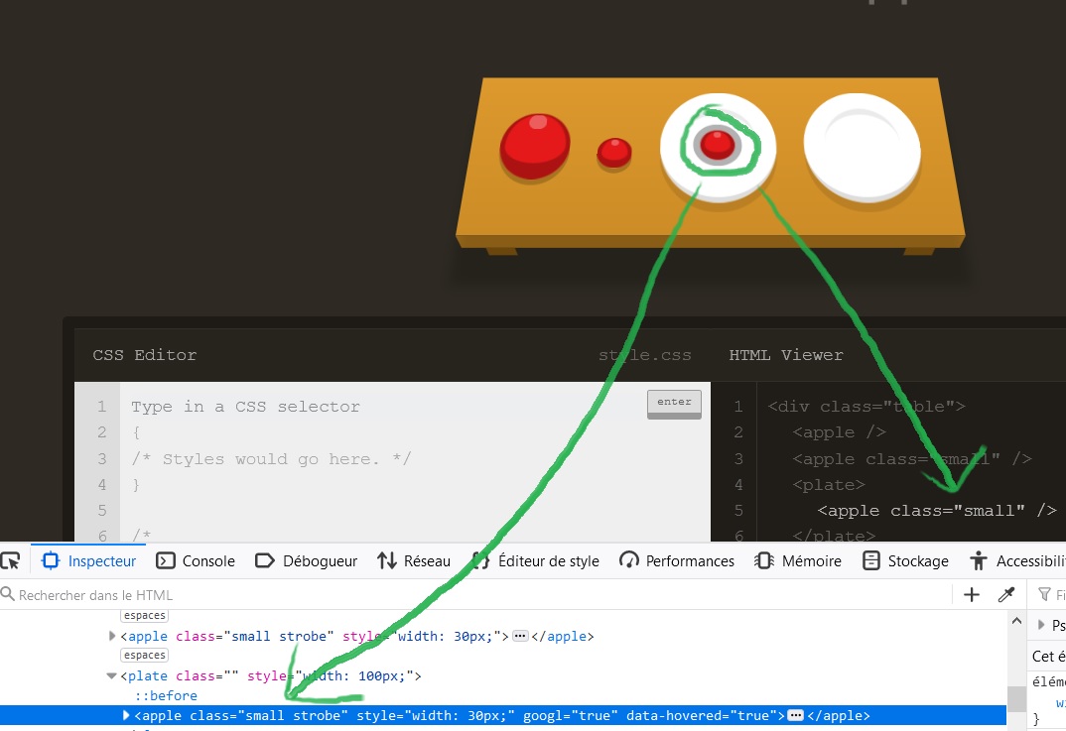Screen dimensions: 1066x731
Task: Click the empty white plate on the table
Action: pyautogui.click(x=862, y=147)
